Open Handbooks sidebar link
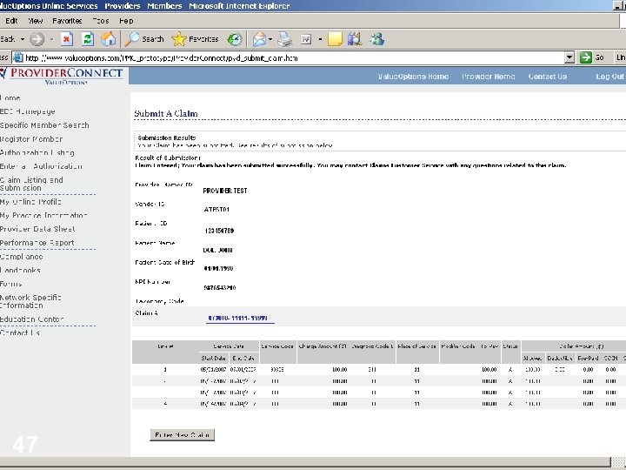This screenshot has width=626, height=470. tap(20, 270)
